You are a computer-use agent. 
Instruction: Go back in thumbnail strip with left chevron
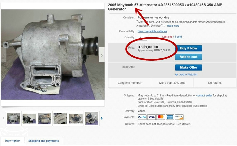(x=4, y=118)
